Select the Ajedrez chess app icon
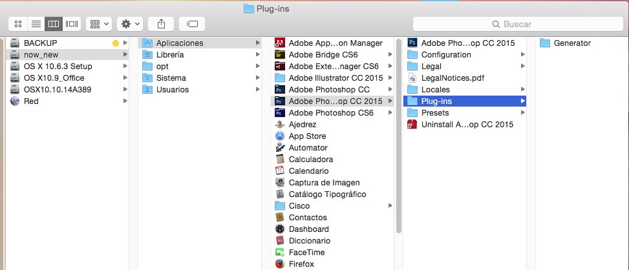 tap(280, 124)
